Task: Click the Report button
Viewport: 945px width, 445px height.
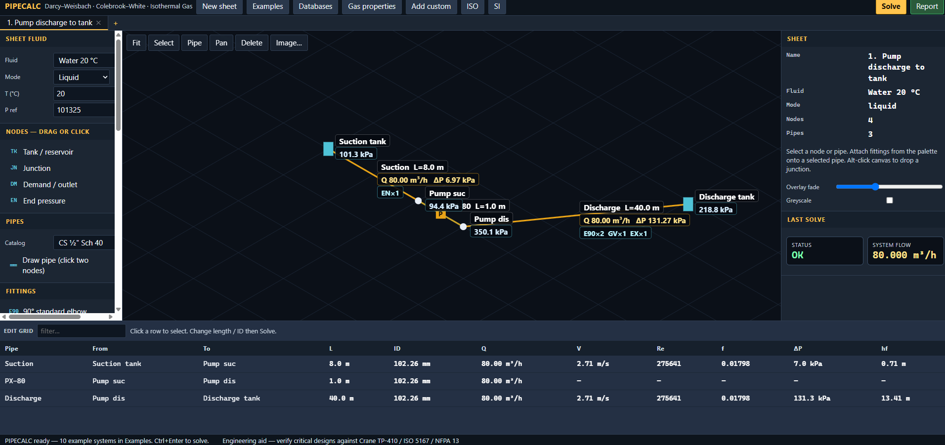Action: pos(927,6)
